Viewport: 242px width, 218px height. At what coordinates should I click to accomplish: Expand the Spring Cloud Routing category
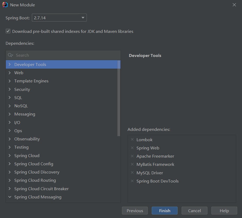(x=10, y=180)
